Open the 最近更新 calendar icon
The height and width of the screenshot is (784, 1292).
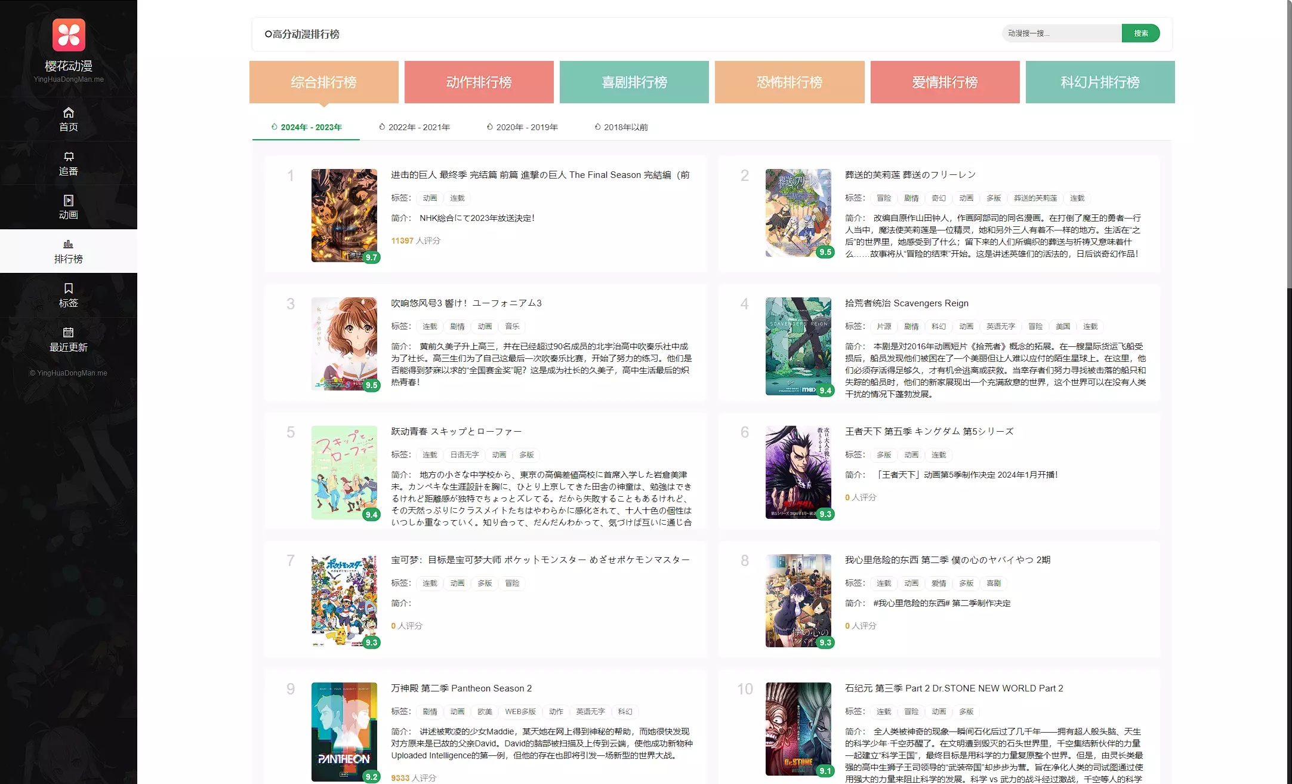coord(69,333)
